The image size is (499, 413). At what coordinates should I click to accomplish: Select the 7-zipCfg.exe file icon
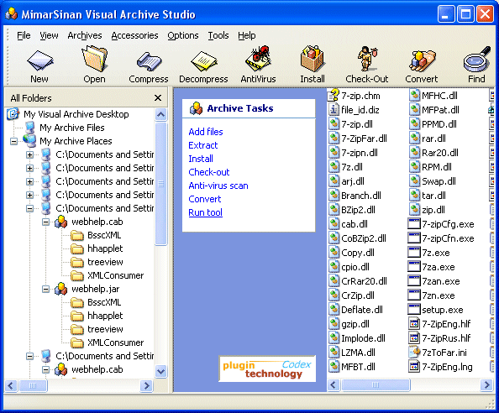(x=414, y=224)
